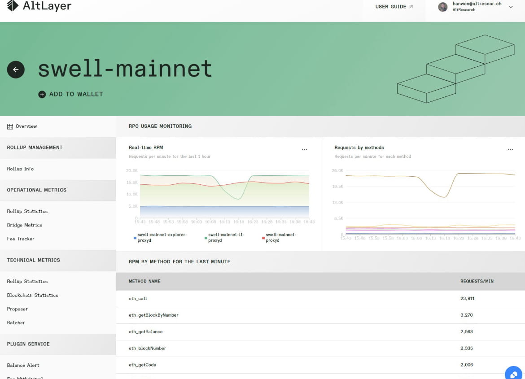Open the chat support bubble icon
The height and width of the screenshot is (379, 525).
[514, 374]
